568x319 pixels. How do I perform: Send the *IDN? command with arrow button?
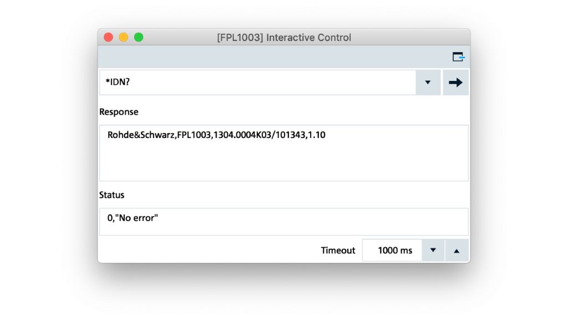455,83
